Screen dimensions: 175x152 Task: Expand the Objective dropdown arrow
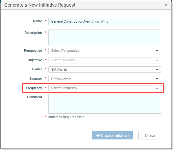[x=157, y=60]
